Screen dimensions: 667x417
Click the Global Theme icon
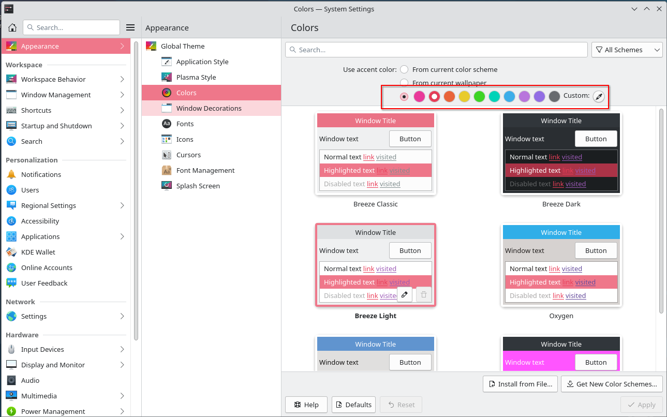[x=151, y=46]
